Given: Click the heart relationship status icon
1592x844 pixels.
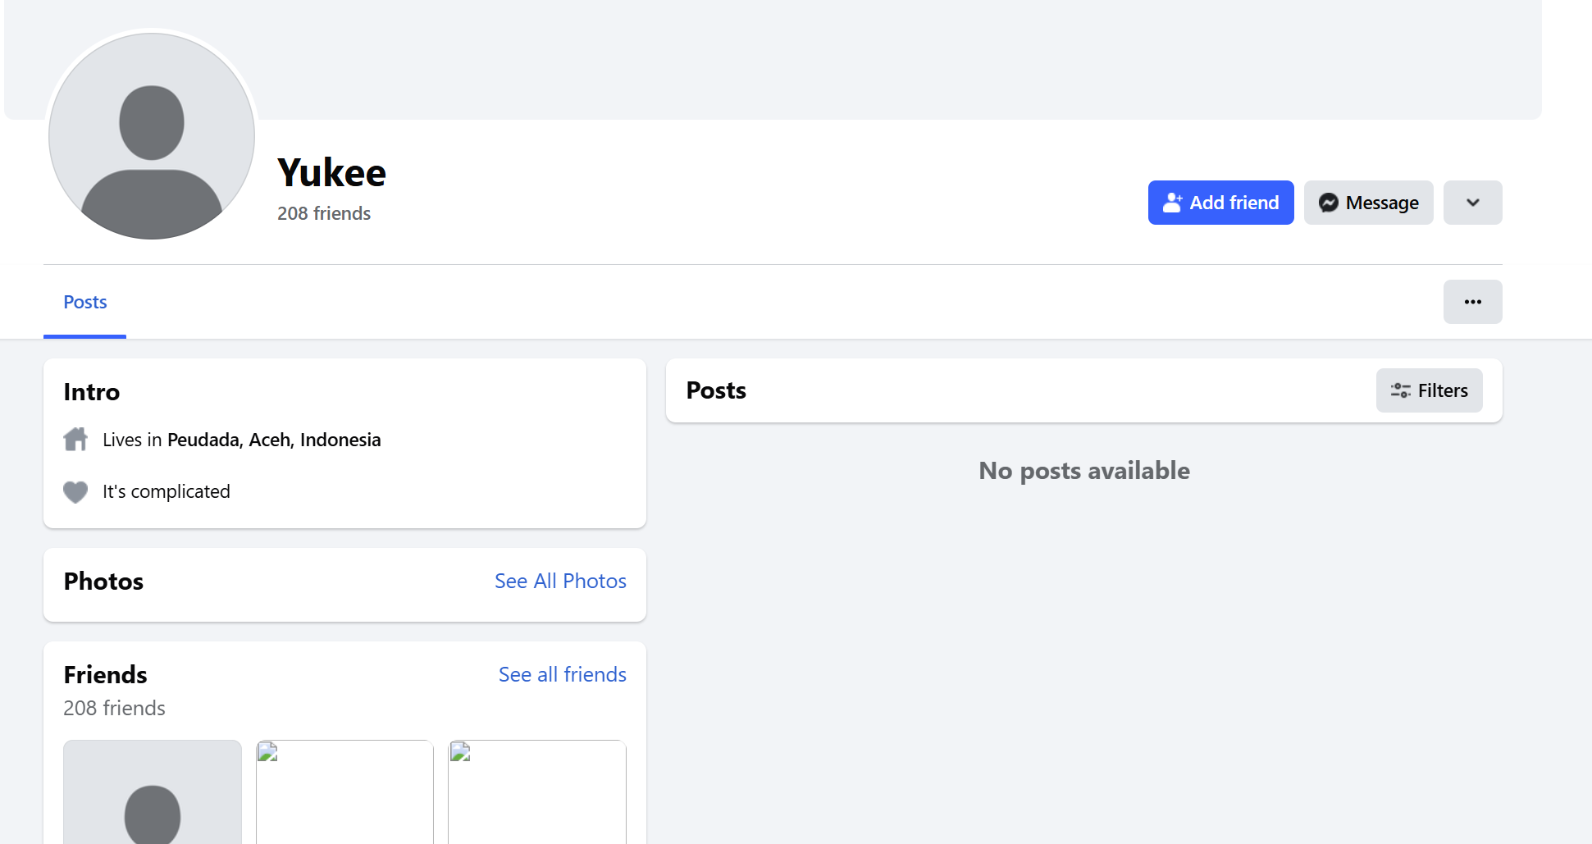Looking at the screenshot, I should [x=75, y=491].
